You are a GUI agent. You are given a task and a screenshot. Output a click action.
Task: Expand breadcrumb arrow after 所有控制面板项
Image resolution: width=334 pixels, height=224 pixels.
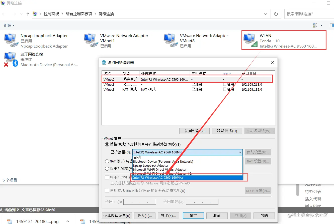point(96,14)
